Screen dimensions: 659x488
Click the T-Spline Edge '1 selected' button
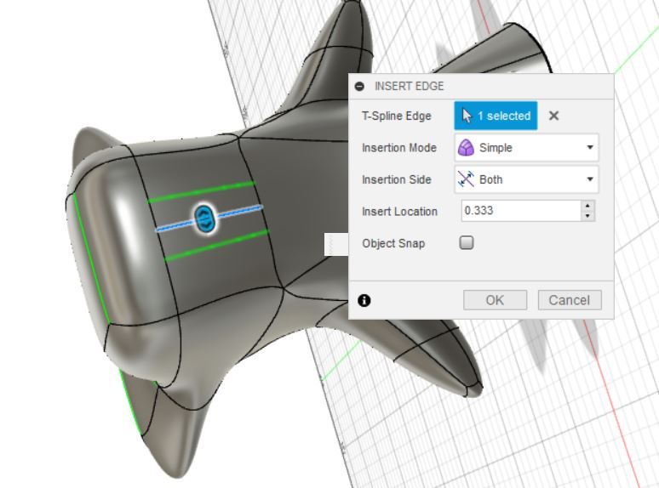pyautogui.click(x=496, y=116)
